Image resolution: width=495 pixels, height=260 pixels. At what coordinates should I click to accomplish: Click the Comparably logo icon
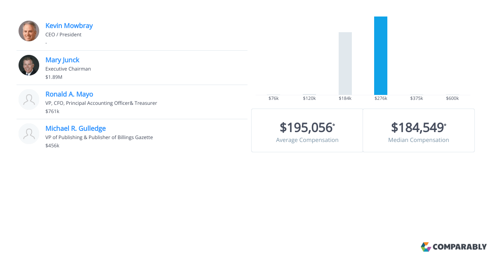click(426, 247)
